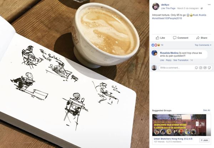This screenshot has height=148, width=214.
Task: Attach a photo using the camera icon
Action: click(x=200, y=68)
